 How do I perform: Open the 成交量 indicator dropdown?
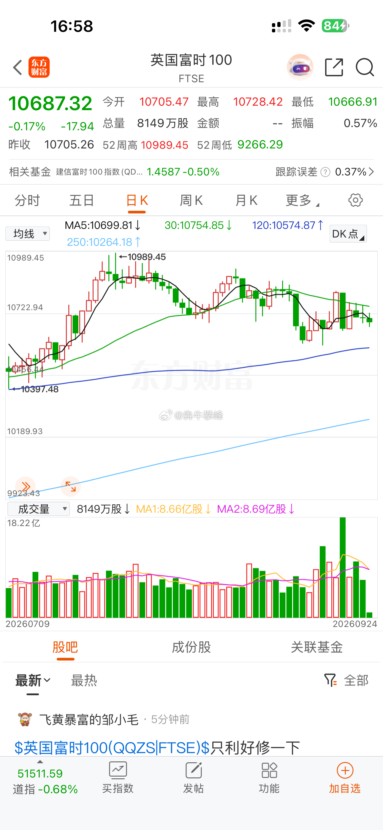click(39, 509)
